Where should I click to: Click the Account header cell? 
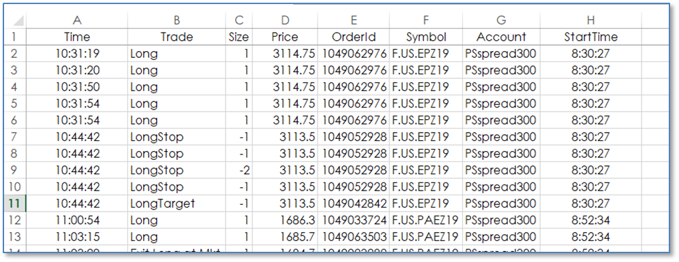pos(502,37)
